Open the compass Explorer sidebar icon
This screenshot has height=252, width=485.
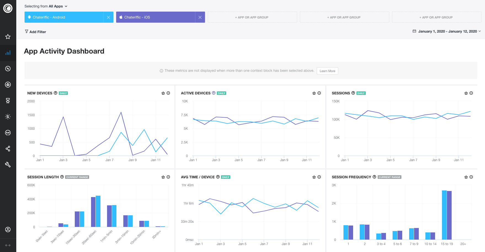(8, 69)
